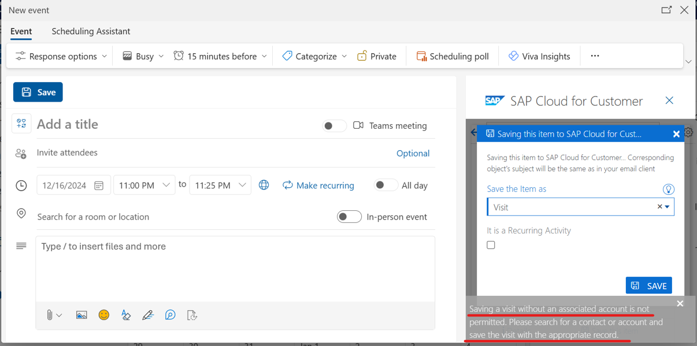Click the SAP settings gear icon
Viewport: 697px width, 346px height.
click(688, 132)
